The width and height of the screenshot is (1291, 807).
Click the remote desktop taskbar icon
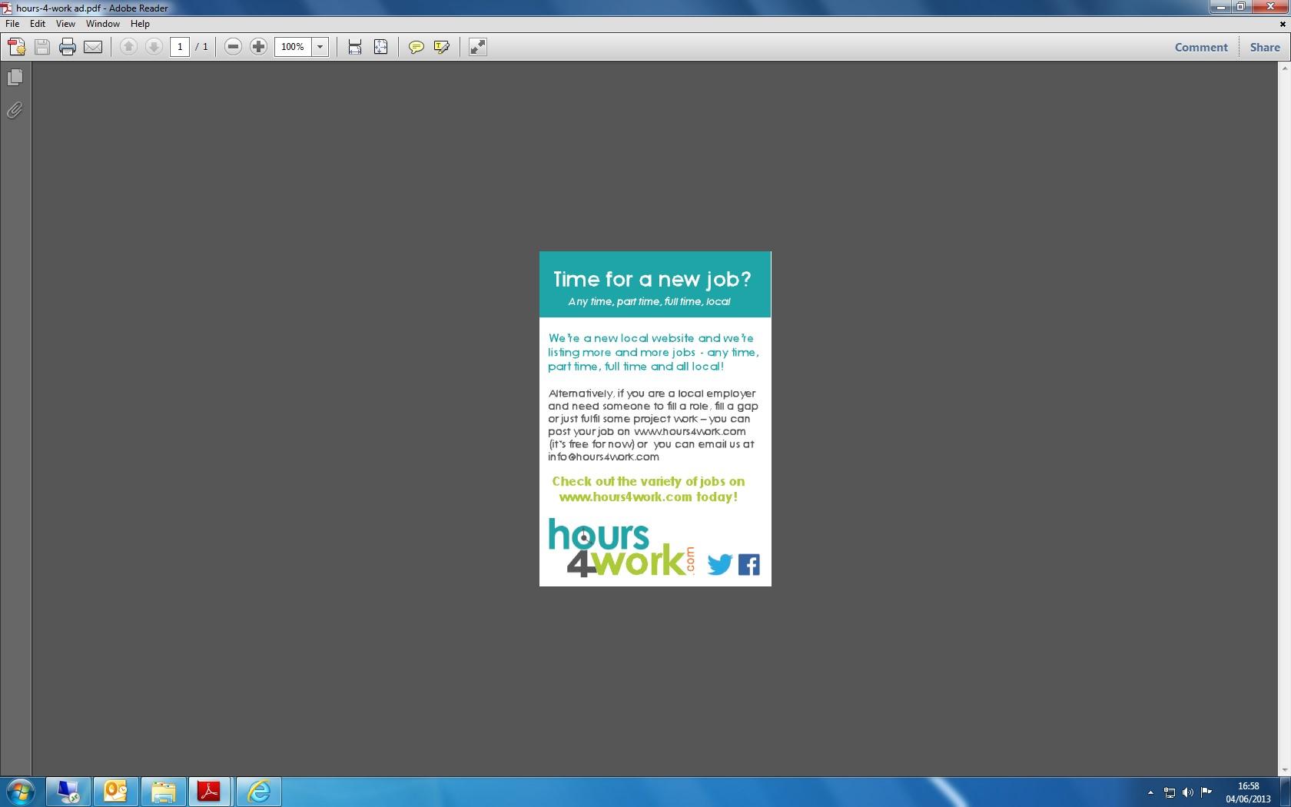tap(68, 792)
